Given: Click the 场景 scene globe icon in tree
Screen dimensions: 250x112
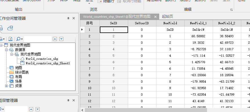Looking at the screenshot, I should (12, 81).
